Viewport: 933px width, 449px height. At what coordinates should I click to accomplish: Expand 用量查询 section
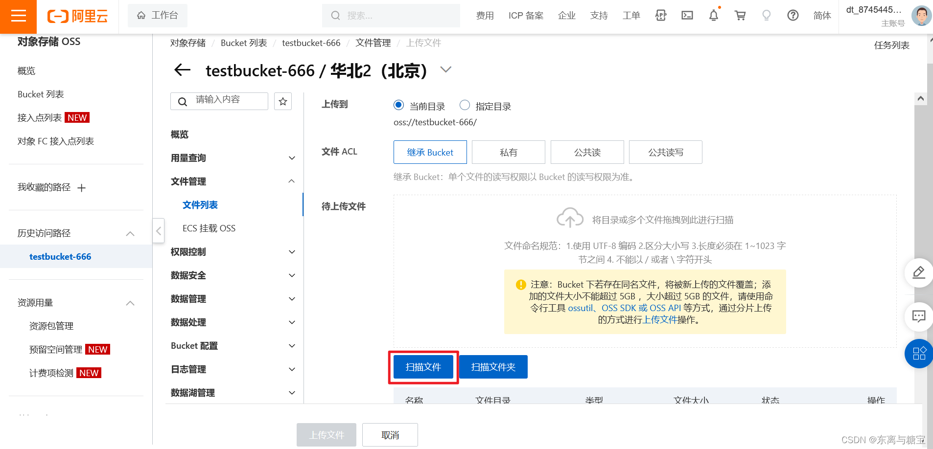(x=233, y=158)
